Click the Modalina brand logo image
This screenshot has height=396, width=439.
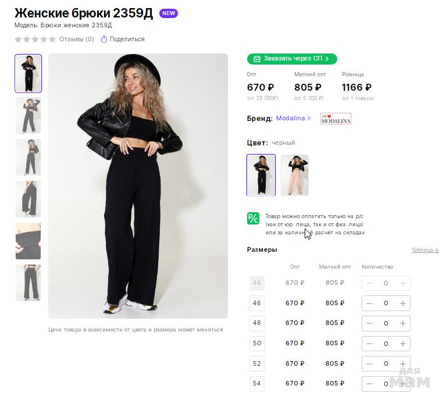336,119
